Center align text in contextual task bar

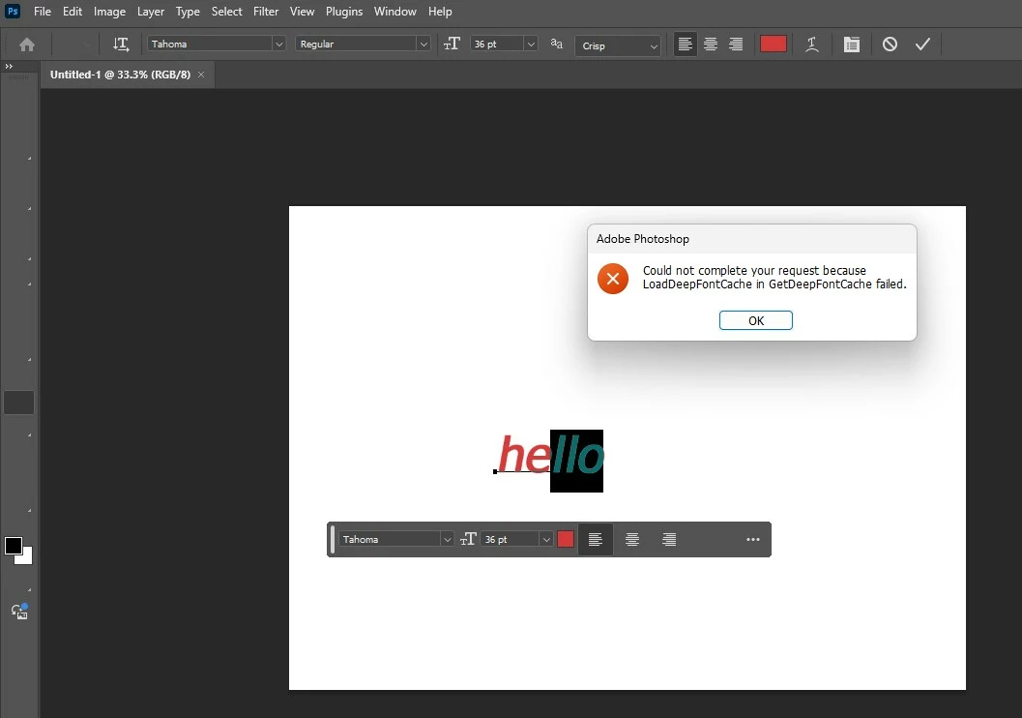point(631,539)
